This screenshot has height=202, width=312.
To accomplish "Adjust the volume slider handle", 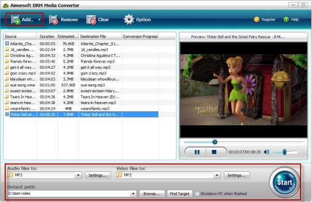I will click(x=284, y=152).
